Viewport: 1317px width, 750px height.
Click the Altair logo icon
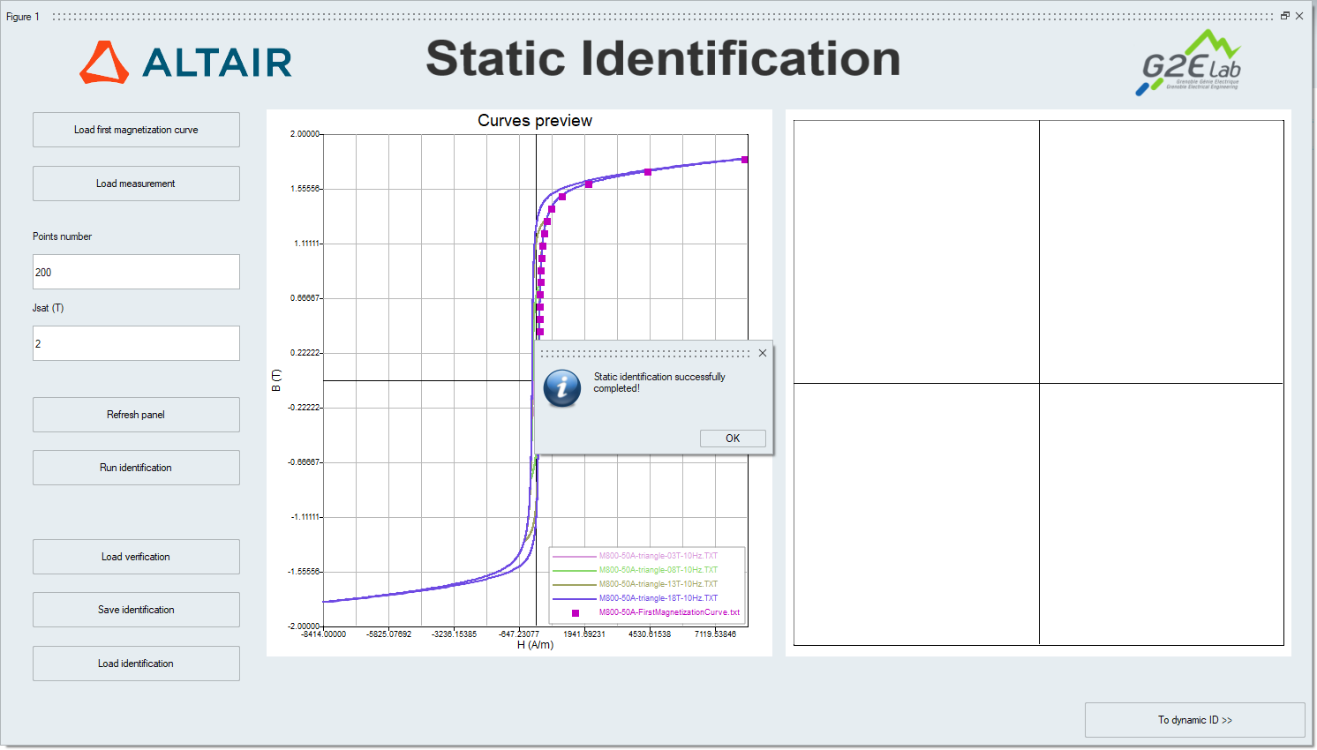coord(104,63)
